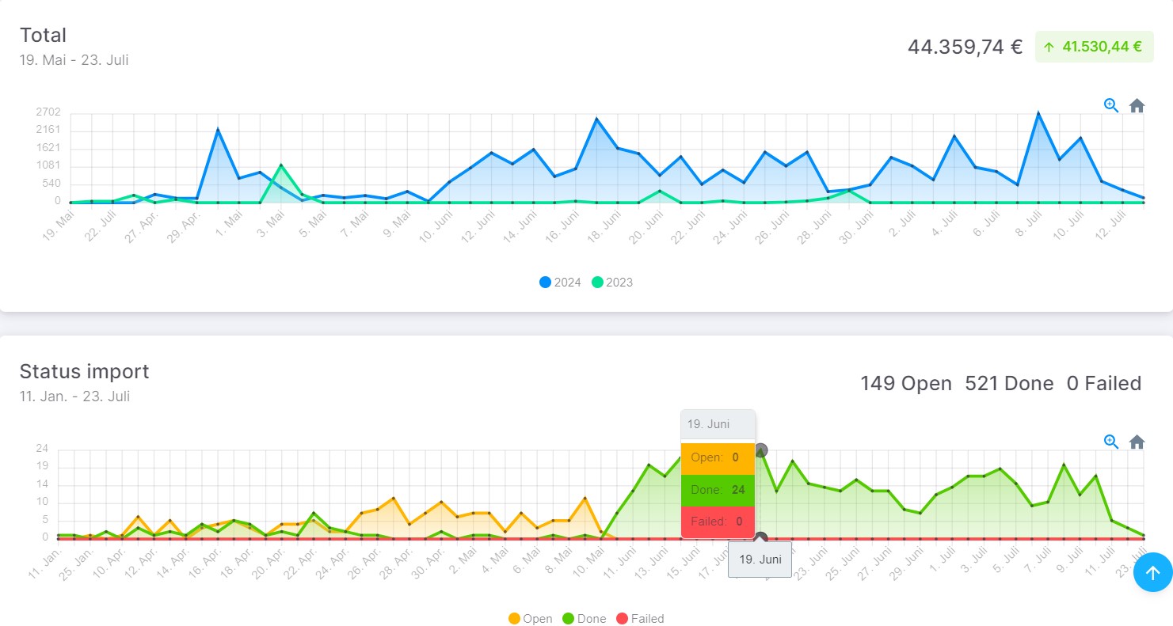
Task: Click the '19. Juni' tooltip header
Action: 718,424
